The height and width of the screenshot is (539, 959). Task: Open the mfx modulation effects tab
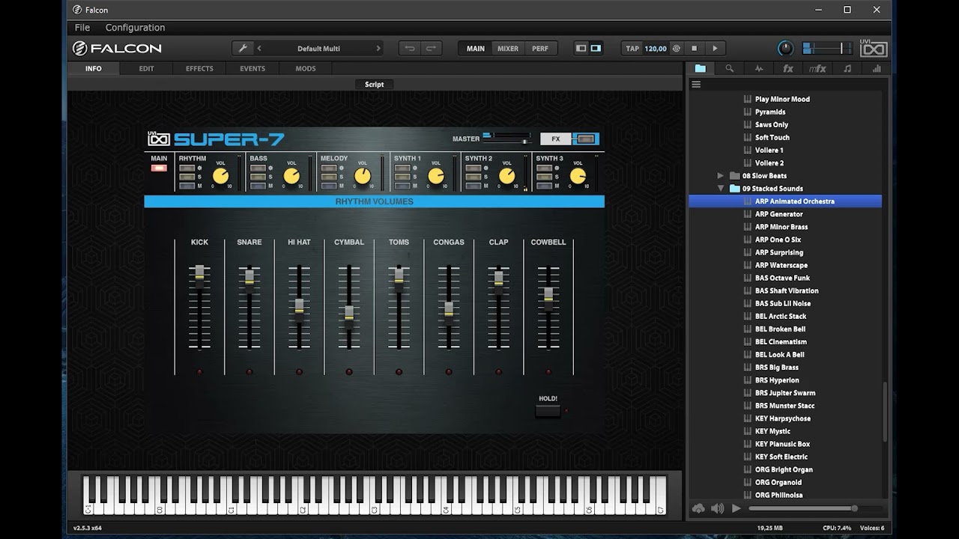pyautogui.click(x=817, y=68)
